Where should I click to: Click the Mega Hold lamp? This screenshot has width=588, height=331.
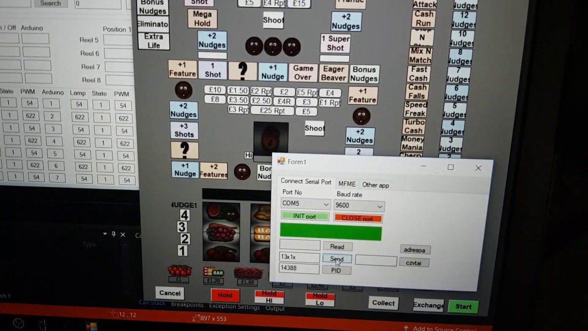[x=202, y=19]
